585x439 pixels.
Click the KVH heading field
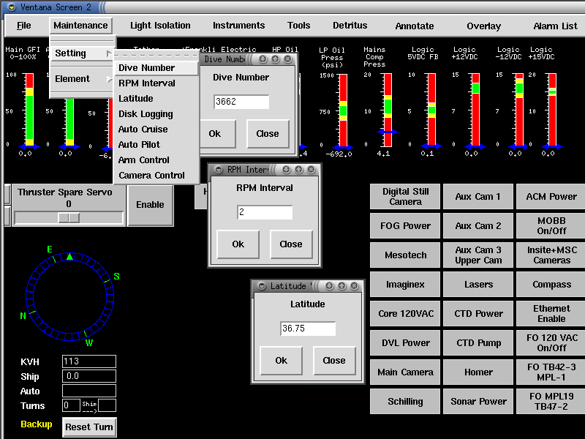point(89,361)
